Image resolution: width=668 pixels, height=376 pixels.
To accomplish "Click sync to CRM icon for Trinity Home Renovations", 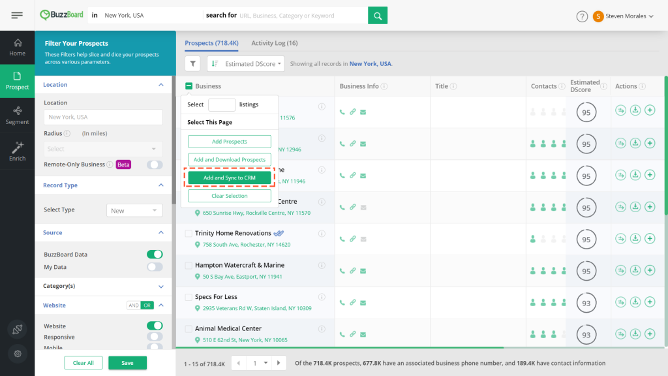I will [x=621, y=239].
